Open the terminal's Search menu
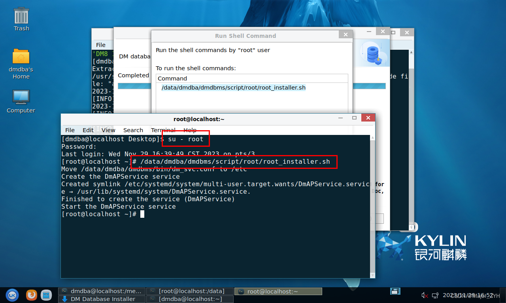506x303 pixels. pyautogui.click(x=133, y=130)
